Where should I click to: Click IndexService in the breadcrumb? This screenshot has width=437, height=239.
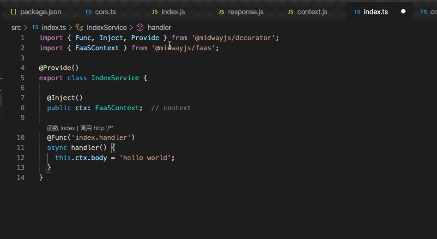point(107,28)
